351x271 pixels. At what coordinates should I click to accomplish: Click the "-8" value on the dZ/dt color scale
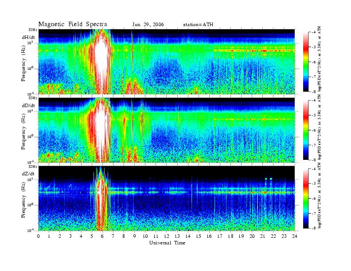point(314,228)
